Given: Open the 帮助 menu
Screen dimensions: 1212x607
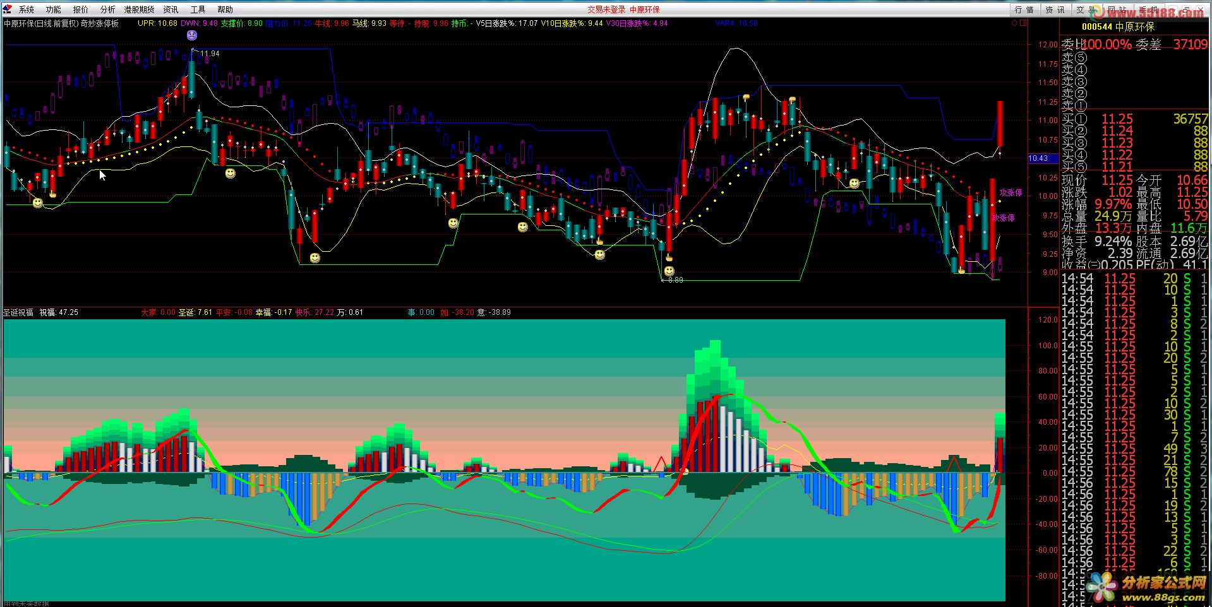Looking at the screenshot, I should [x=225, y=9].
